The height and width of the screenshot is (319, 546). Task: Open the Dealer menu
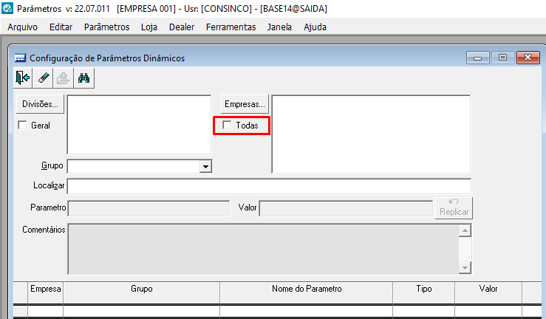(x=182, y=27)
